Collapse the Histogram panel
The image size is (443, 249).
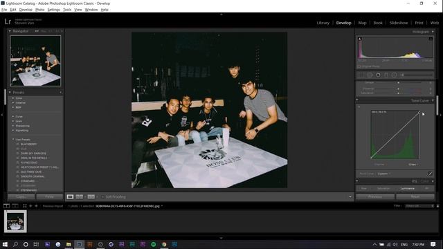[x=433, y=32]
